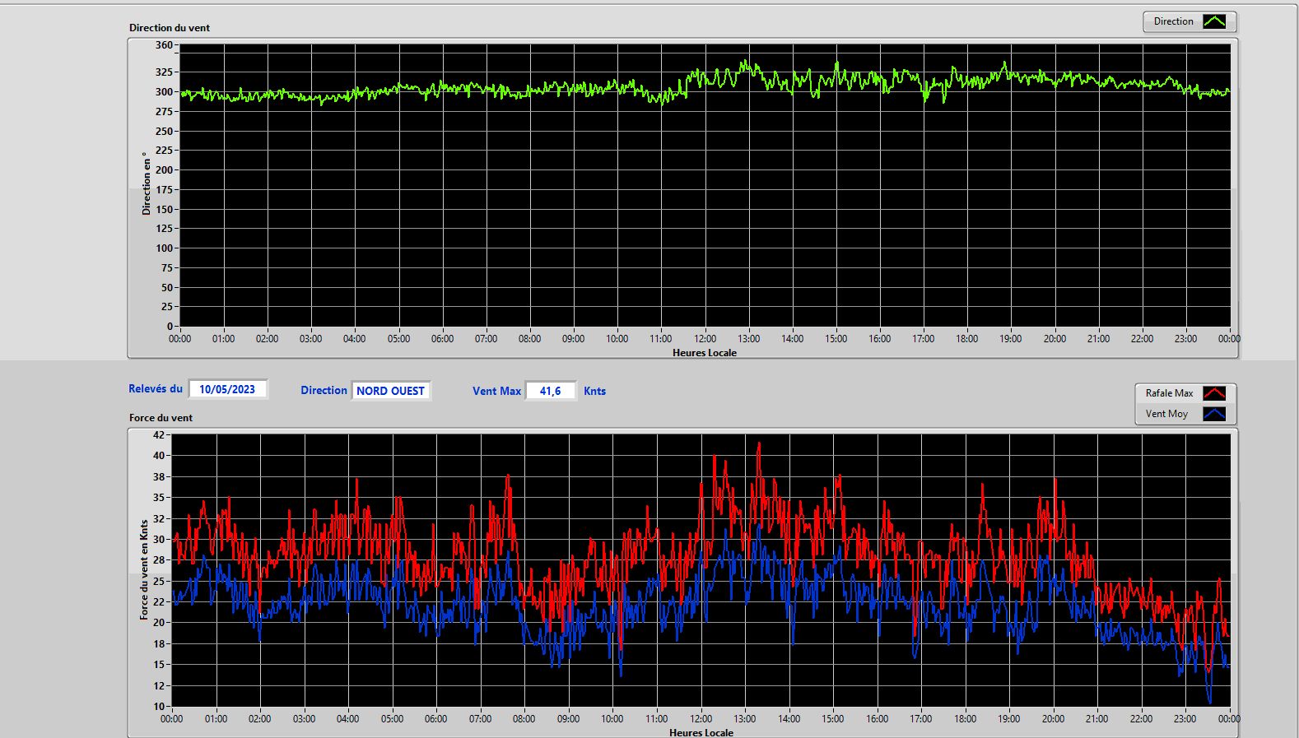Click the green Direction legend plot icon
1299x738 pixels.
pyautogui.click(x=1214, y=21)
